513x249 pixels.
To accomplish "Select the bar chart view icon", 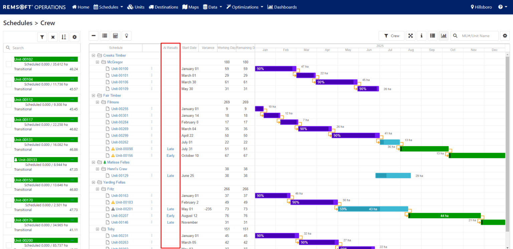I will (444, 36).
